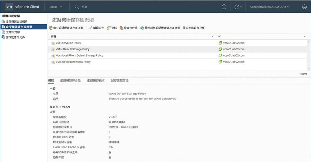311x162 pixels.
Task: Open the 功能表 menu dropdown
Action: tap(56, 7)
